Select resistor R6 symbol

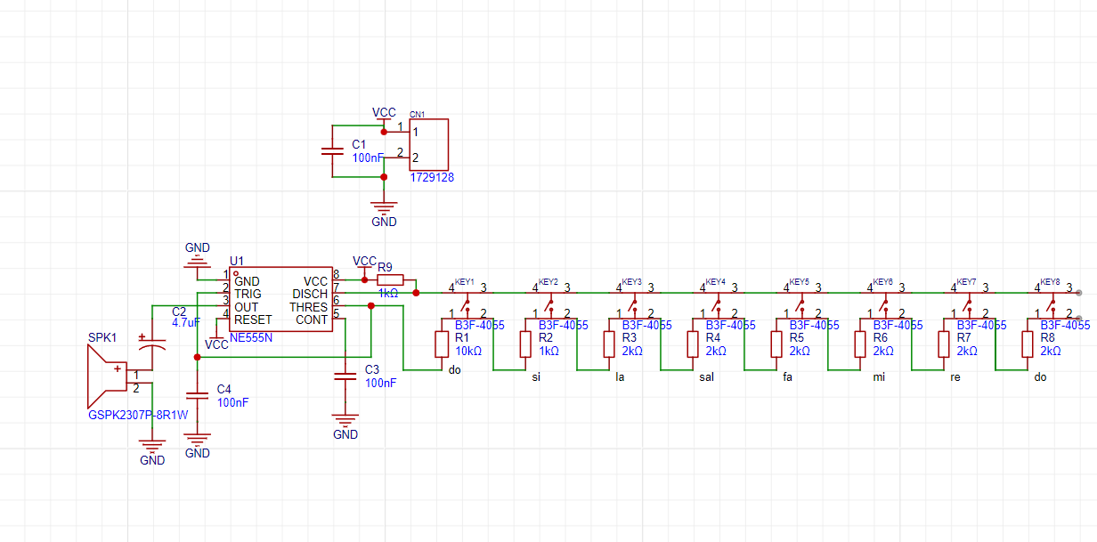(859, 344)
